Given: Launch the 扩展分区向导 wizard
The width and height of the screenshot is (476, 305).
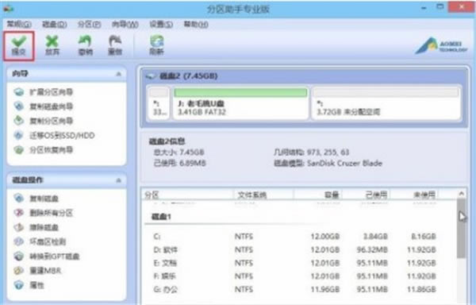Looking at the screenshot, I should (x=44, y=92).
